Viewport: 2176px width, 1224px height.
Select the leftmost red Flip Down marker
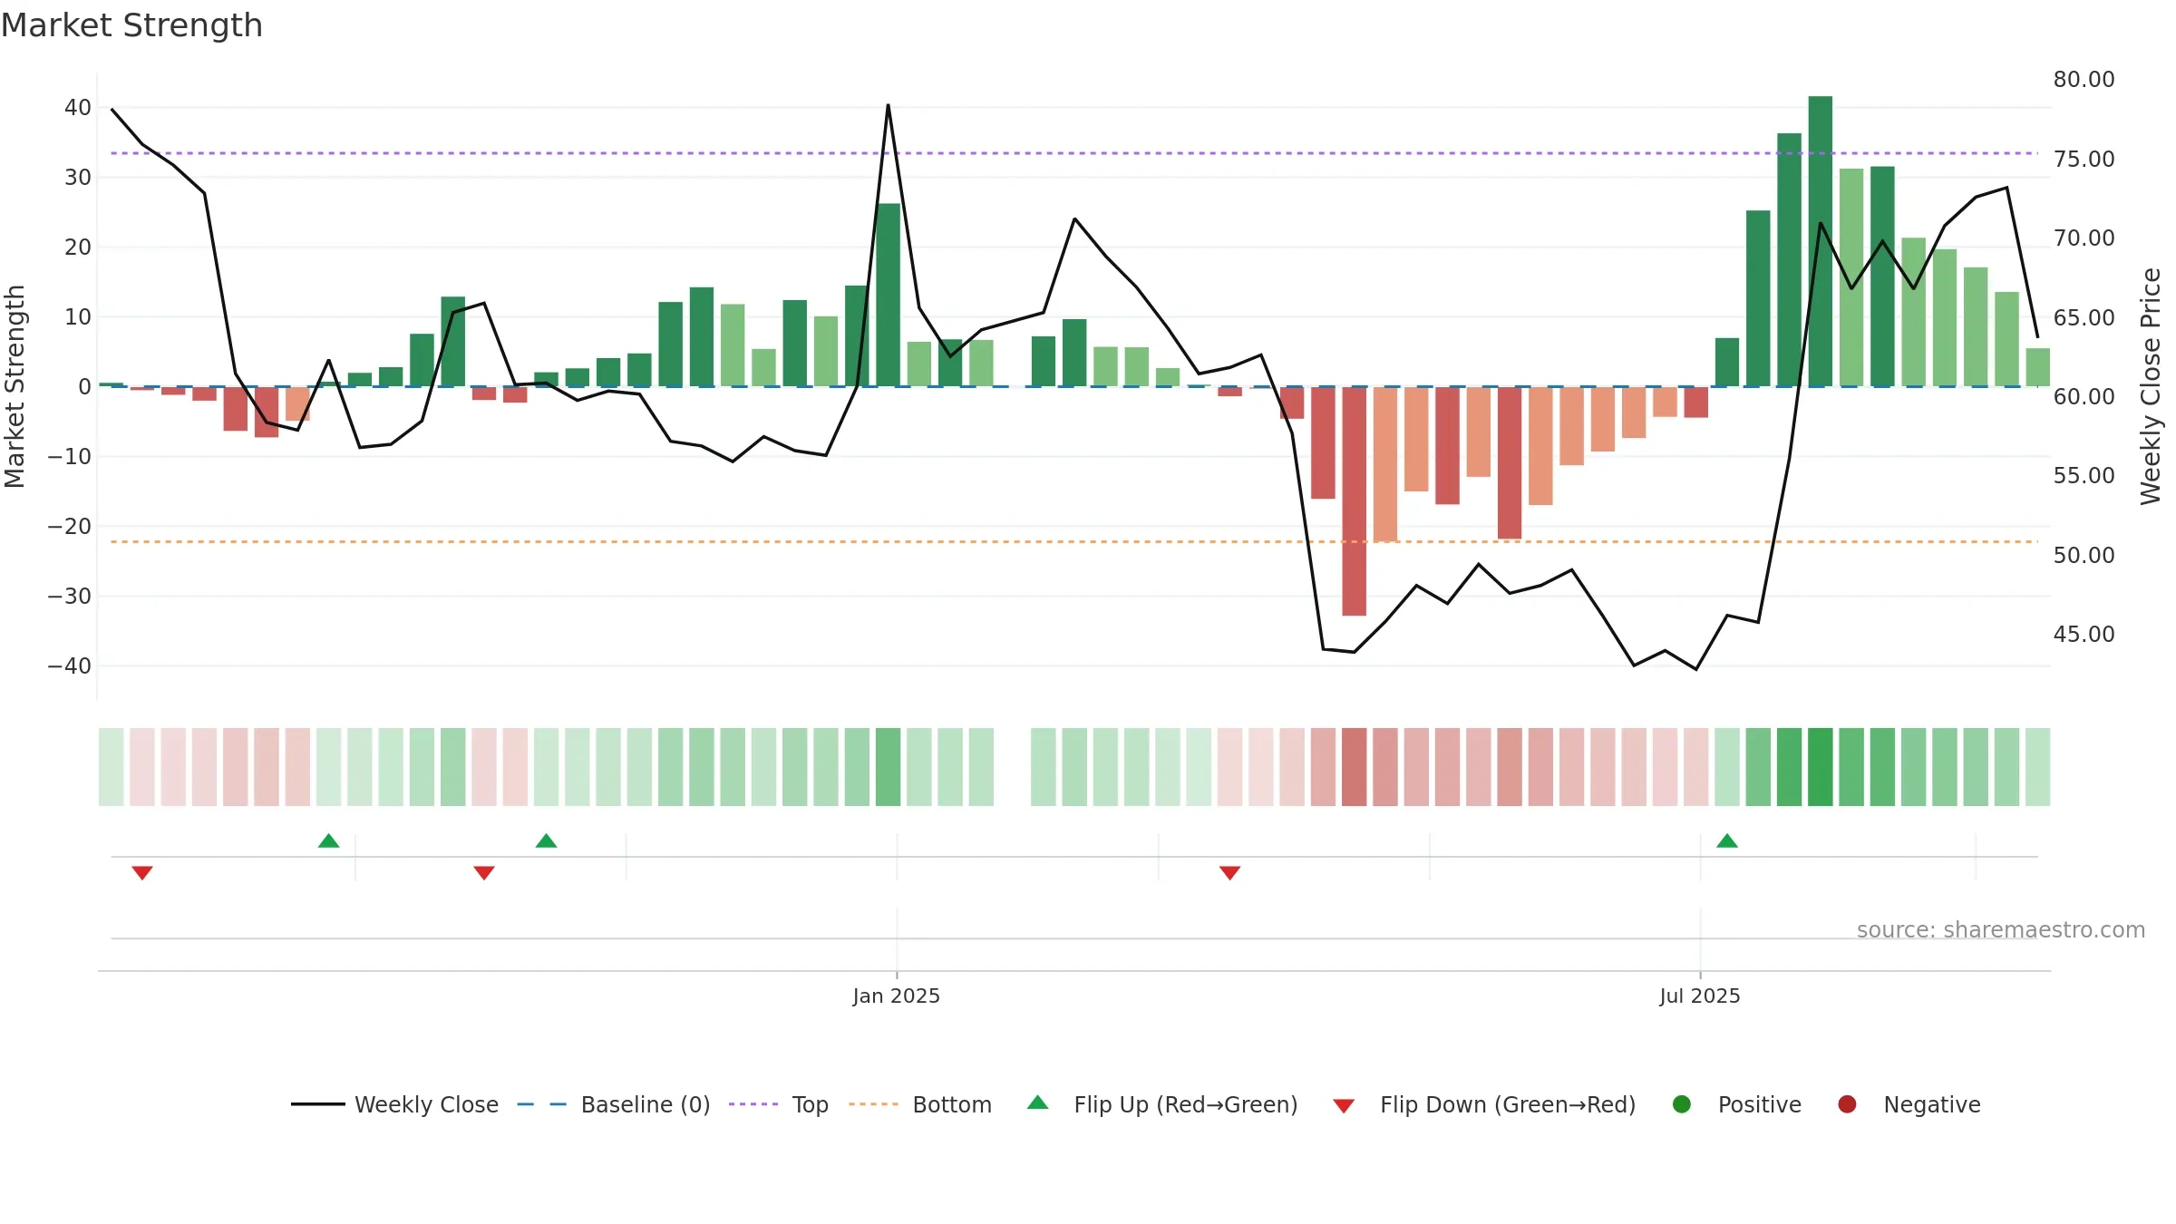pyautogui.click(x=142, y=873)
